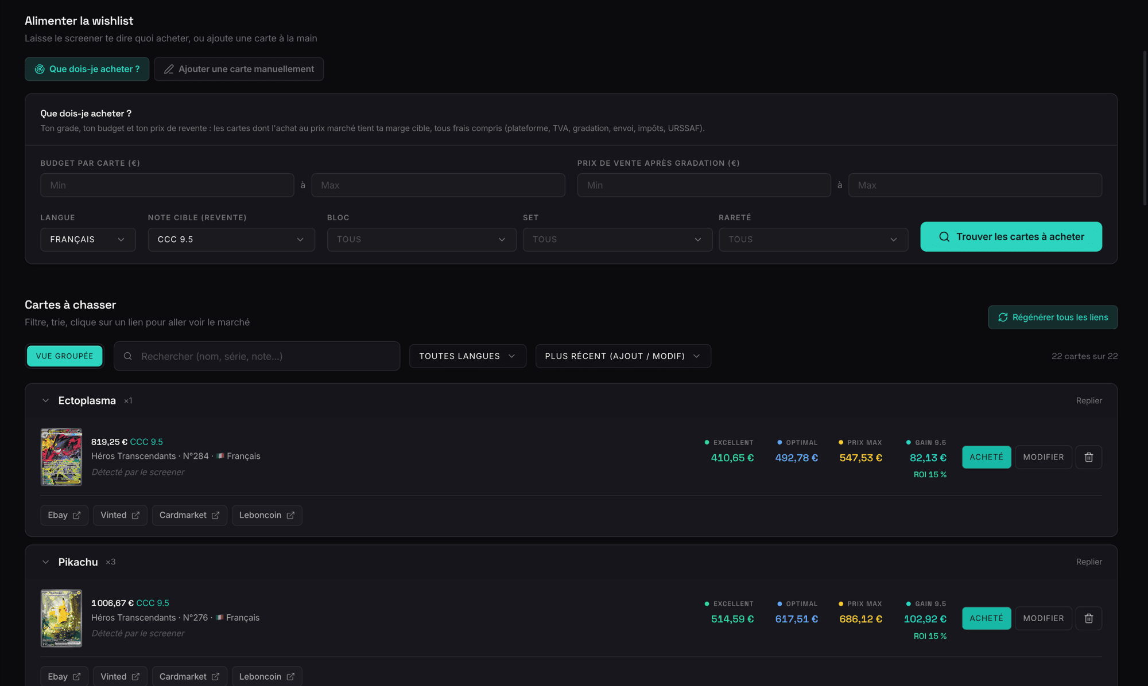The width and height of the screenshot is (1148, 686).
Task: Click the budget Max input field
Action: (438, 185)
